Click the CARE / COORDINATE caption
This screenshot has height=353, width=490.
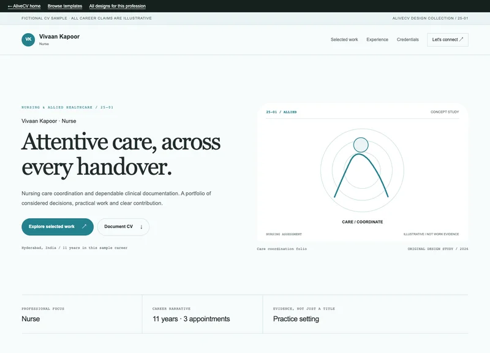(x=362, y=222)
